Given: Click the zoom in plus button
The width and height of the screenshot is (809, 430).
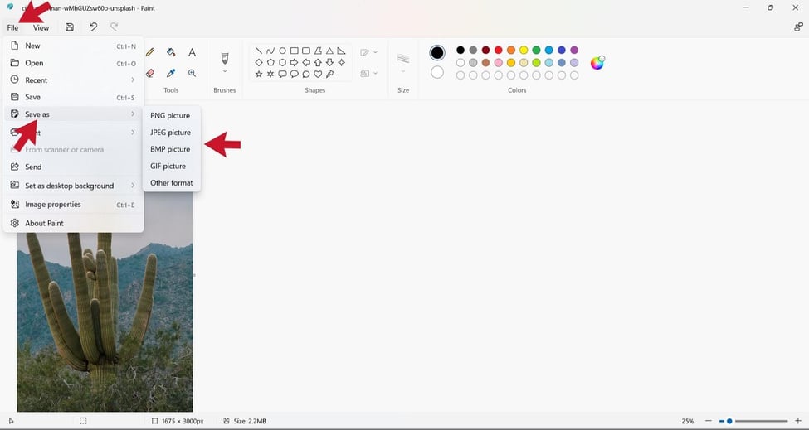Looking at the screenshot, I should click(798, 421).
